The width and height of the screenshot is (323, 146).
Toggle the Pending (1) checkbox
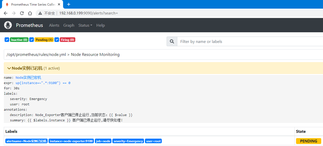31,39
